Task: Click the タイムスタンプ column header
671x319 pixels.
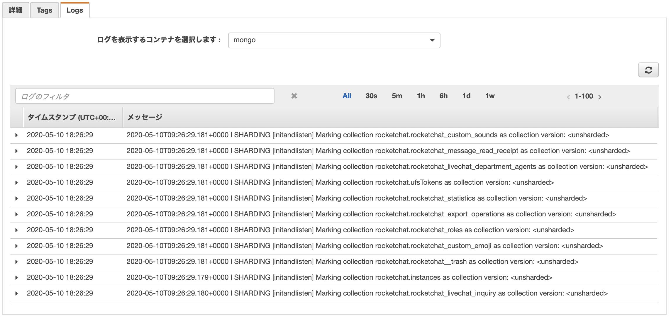Action: click(x=72, y=117)
